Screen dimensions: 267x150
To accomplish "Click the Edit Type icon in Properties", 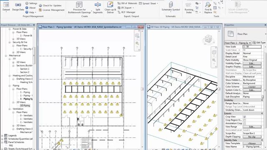I will click(x=254, y=42).
